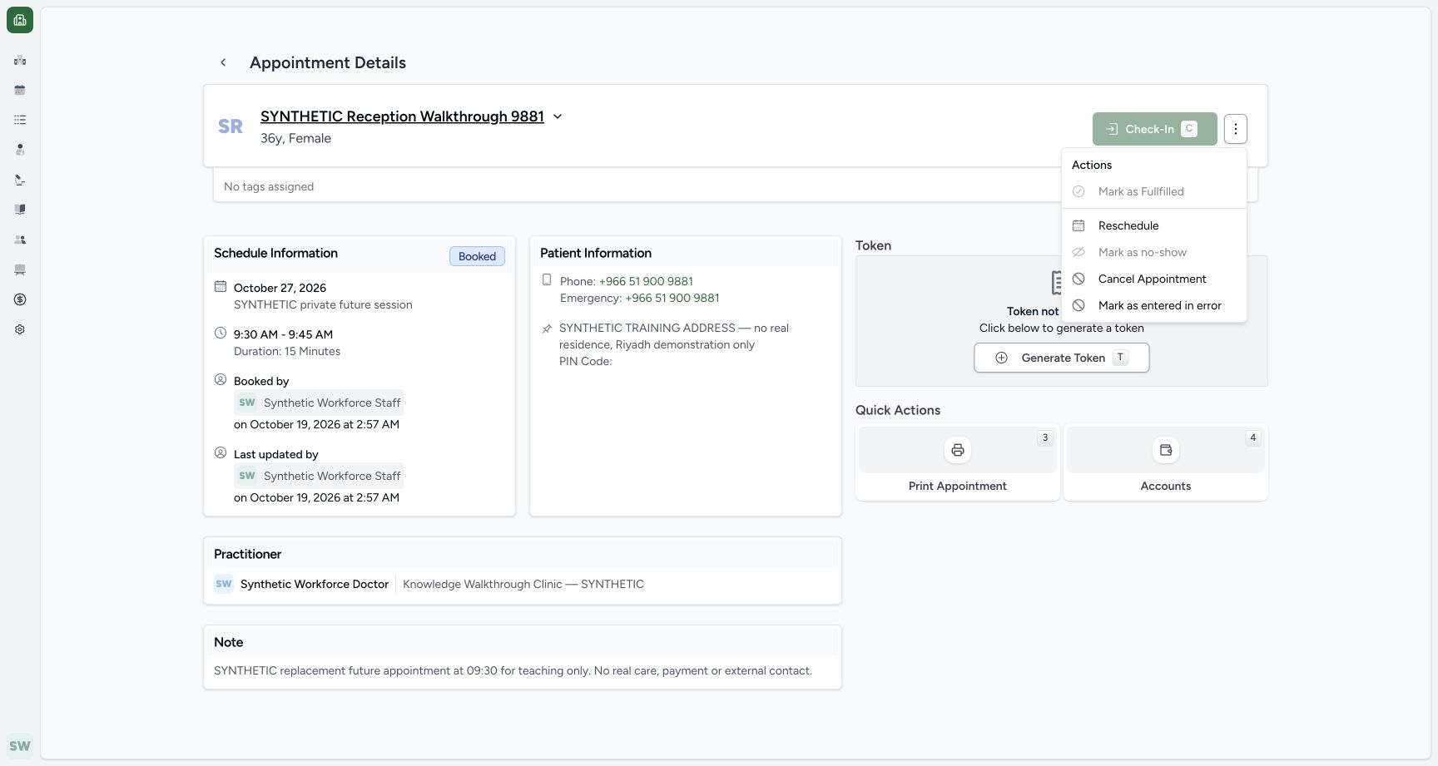Choose Mark as Fullfilled in Actions menu

1154,191
